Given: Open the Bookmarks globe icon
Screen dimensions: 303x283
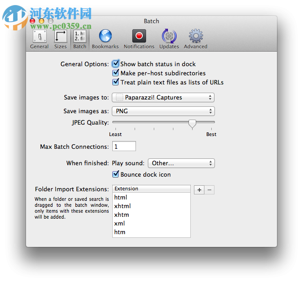Looking at the screenshot, I should coord(105,36).
